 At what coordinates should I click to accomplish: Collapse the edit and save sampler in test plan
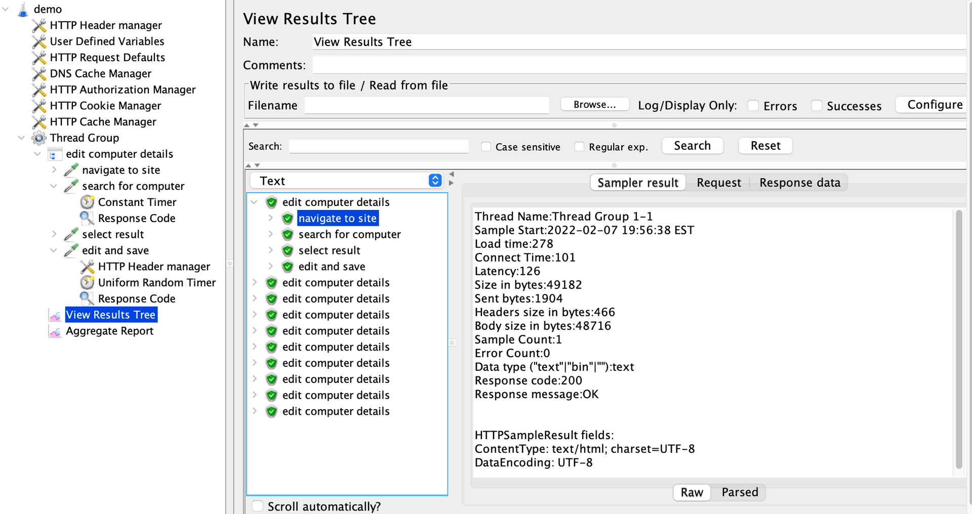click(x=54, y=250)
